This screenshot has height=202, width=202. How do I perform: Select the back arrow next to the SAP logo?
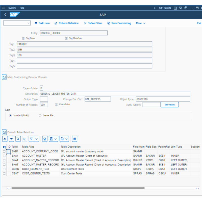tap(5, 15)
